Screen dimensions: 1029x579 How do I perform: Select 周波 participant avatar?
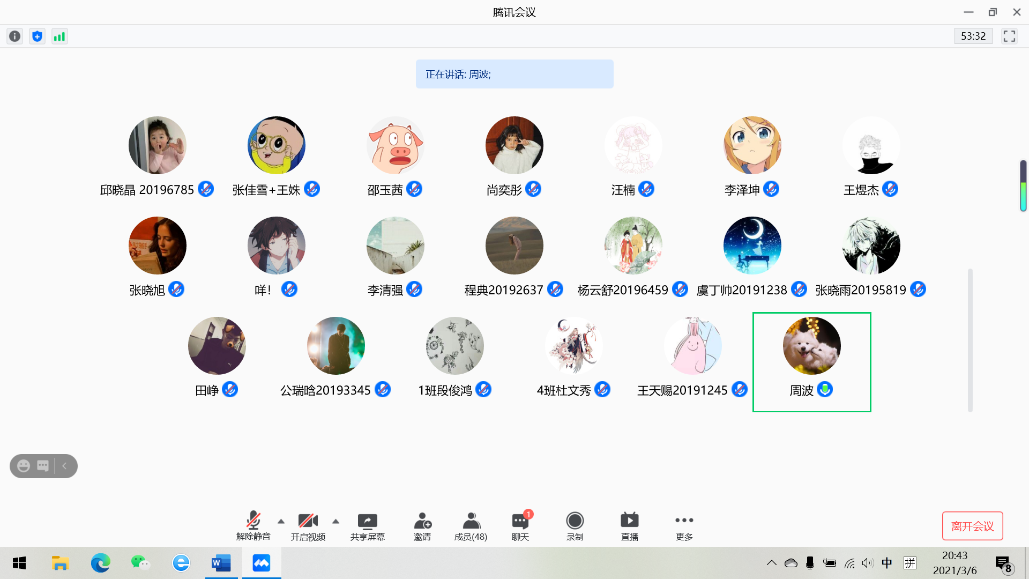[811, 346]
